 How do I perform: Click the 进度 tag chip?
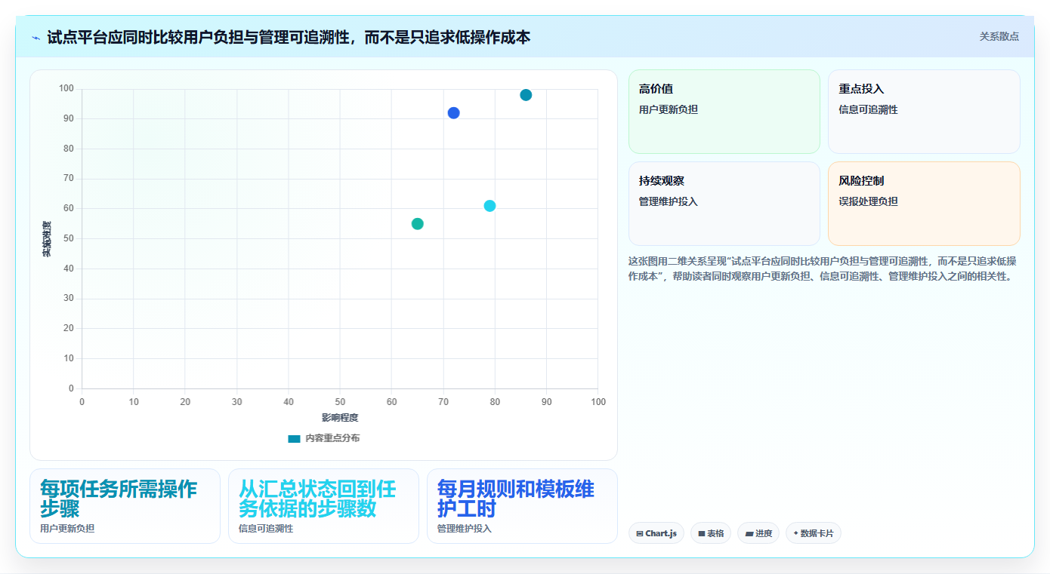click(758, 533)
